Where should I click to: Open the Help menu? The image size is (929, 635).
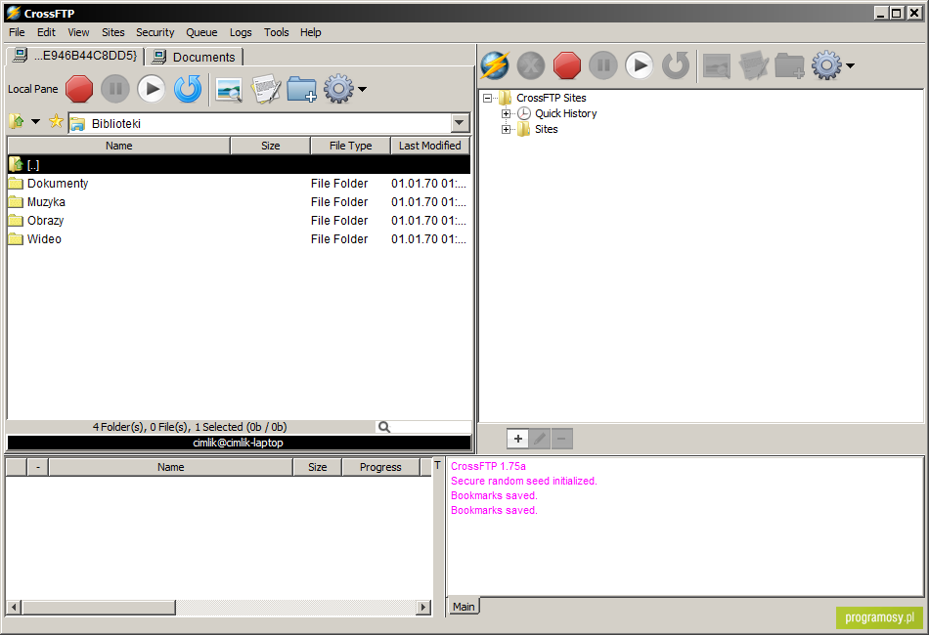coord(310,32)
